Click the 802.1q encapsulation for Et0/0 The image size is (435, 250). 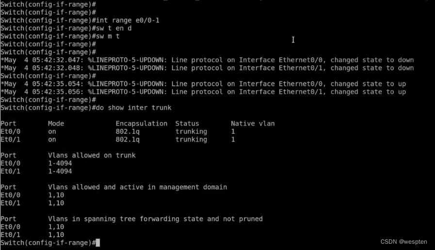(127, 131)
